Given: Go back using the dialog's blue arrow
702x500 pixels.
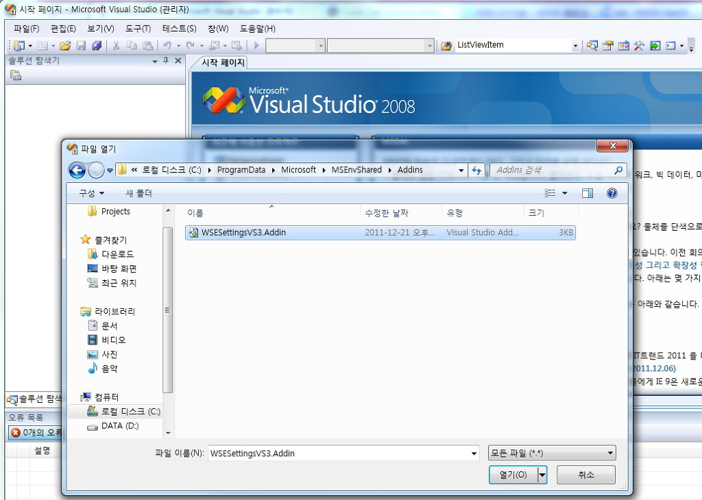Looking at the screenshot, I should pos(77,170).
